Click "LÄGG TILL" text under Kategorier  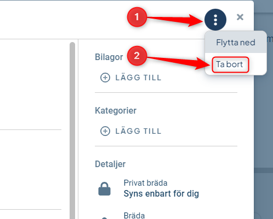click(138, 131)
